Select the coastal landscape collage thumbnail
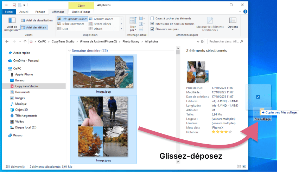The image size is (299, 172). 103,72
